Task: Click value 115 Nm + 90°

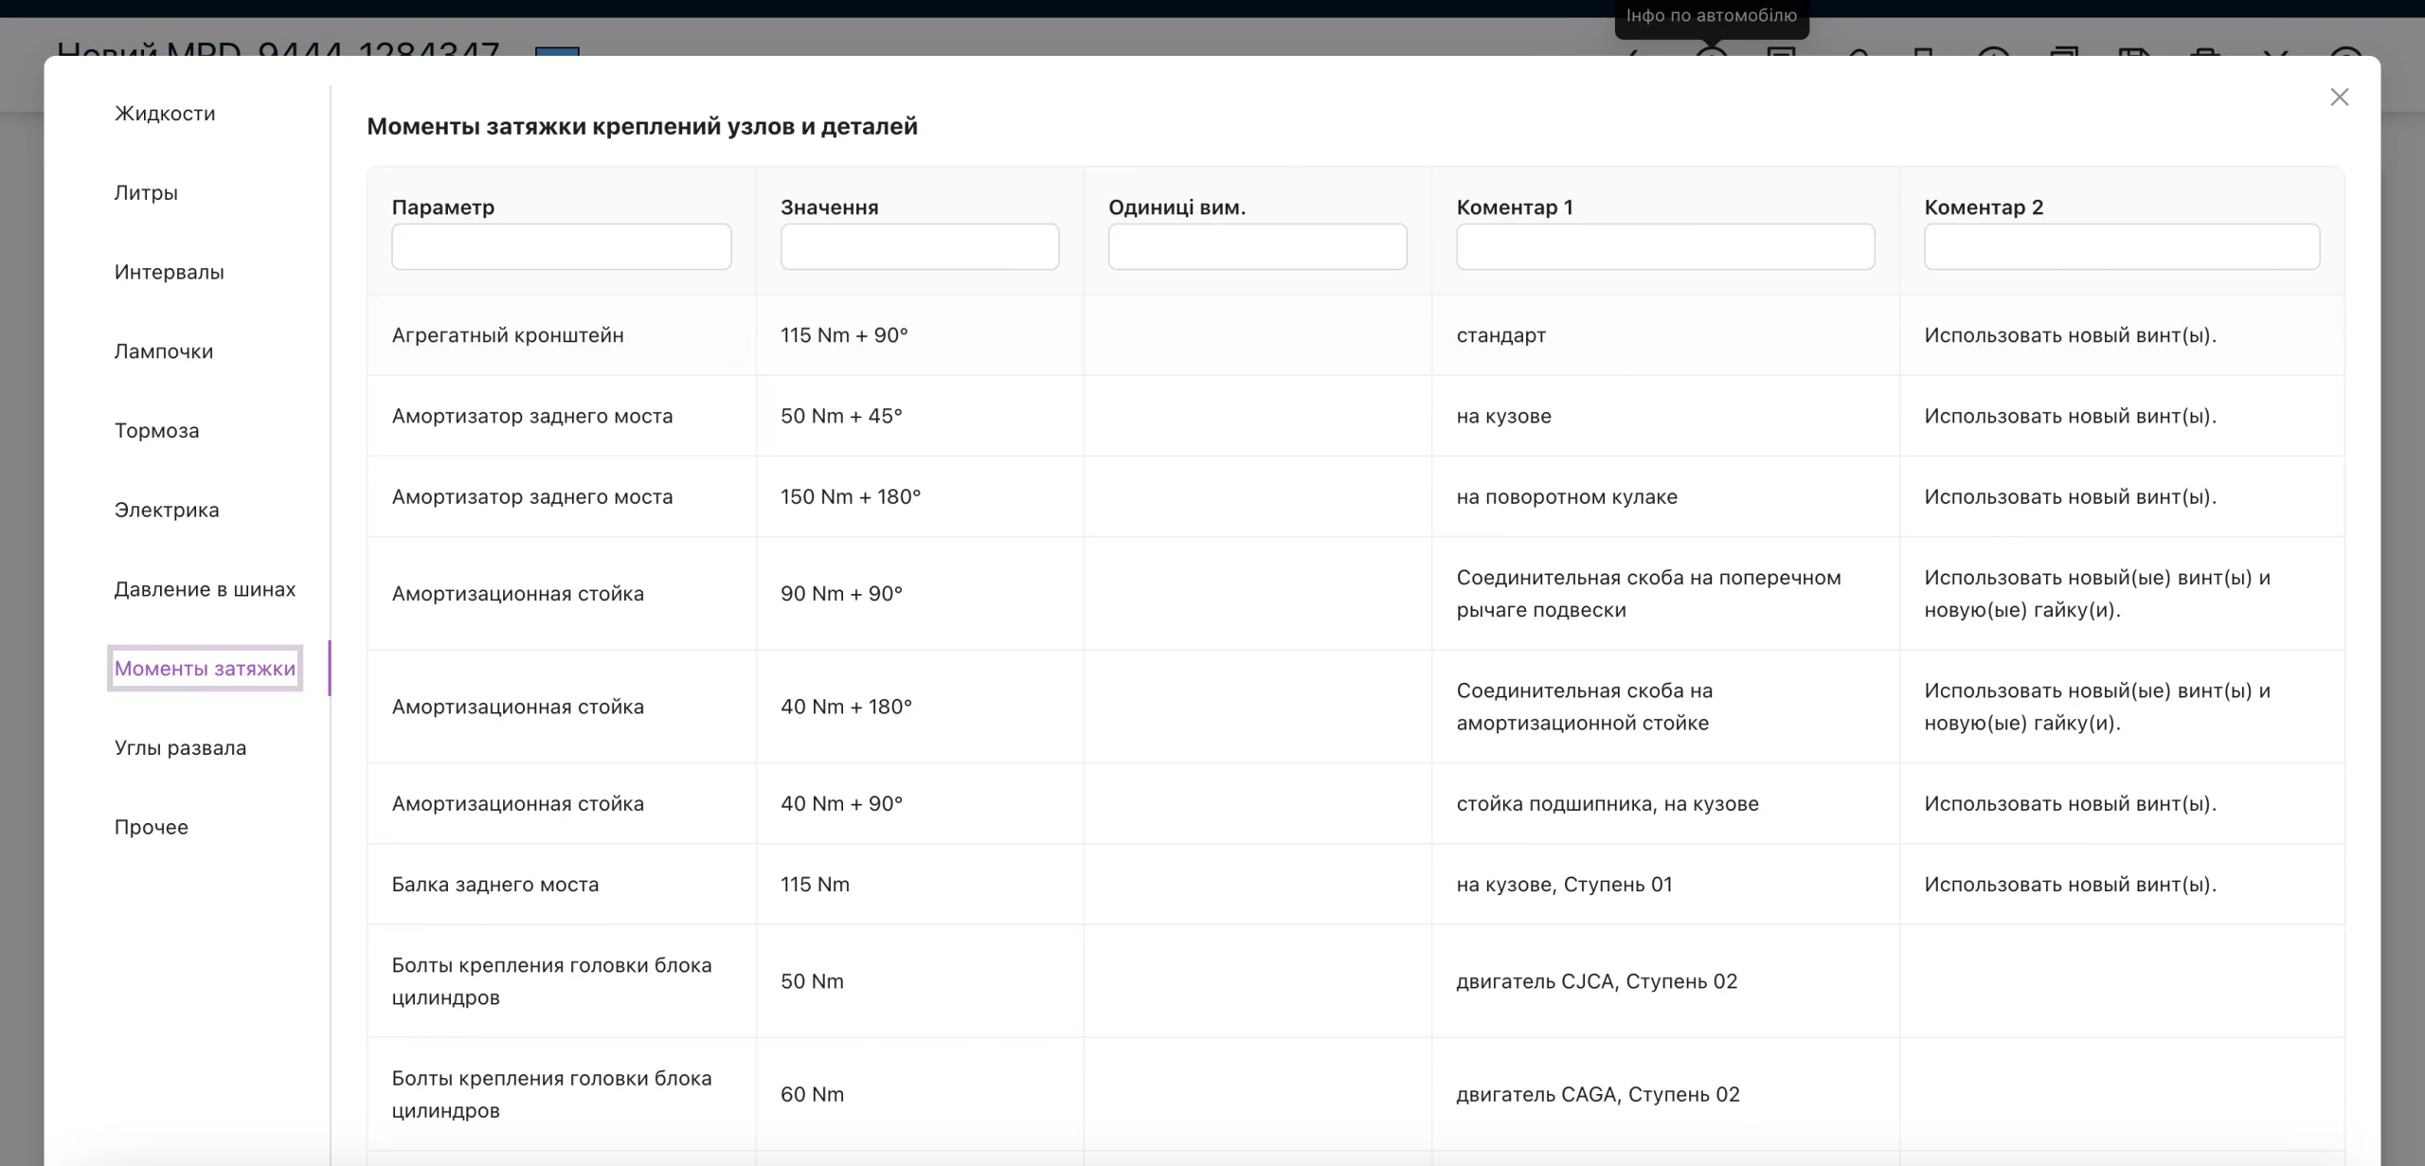Action: tap(844, 335)
